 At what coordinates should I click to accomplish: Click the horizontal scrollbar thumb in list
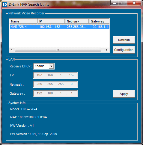click(58, 50)
